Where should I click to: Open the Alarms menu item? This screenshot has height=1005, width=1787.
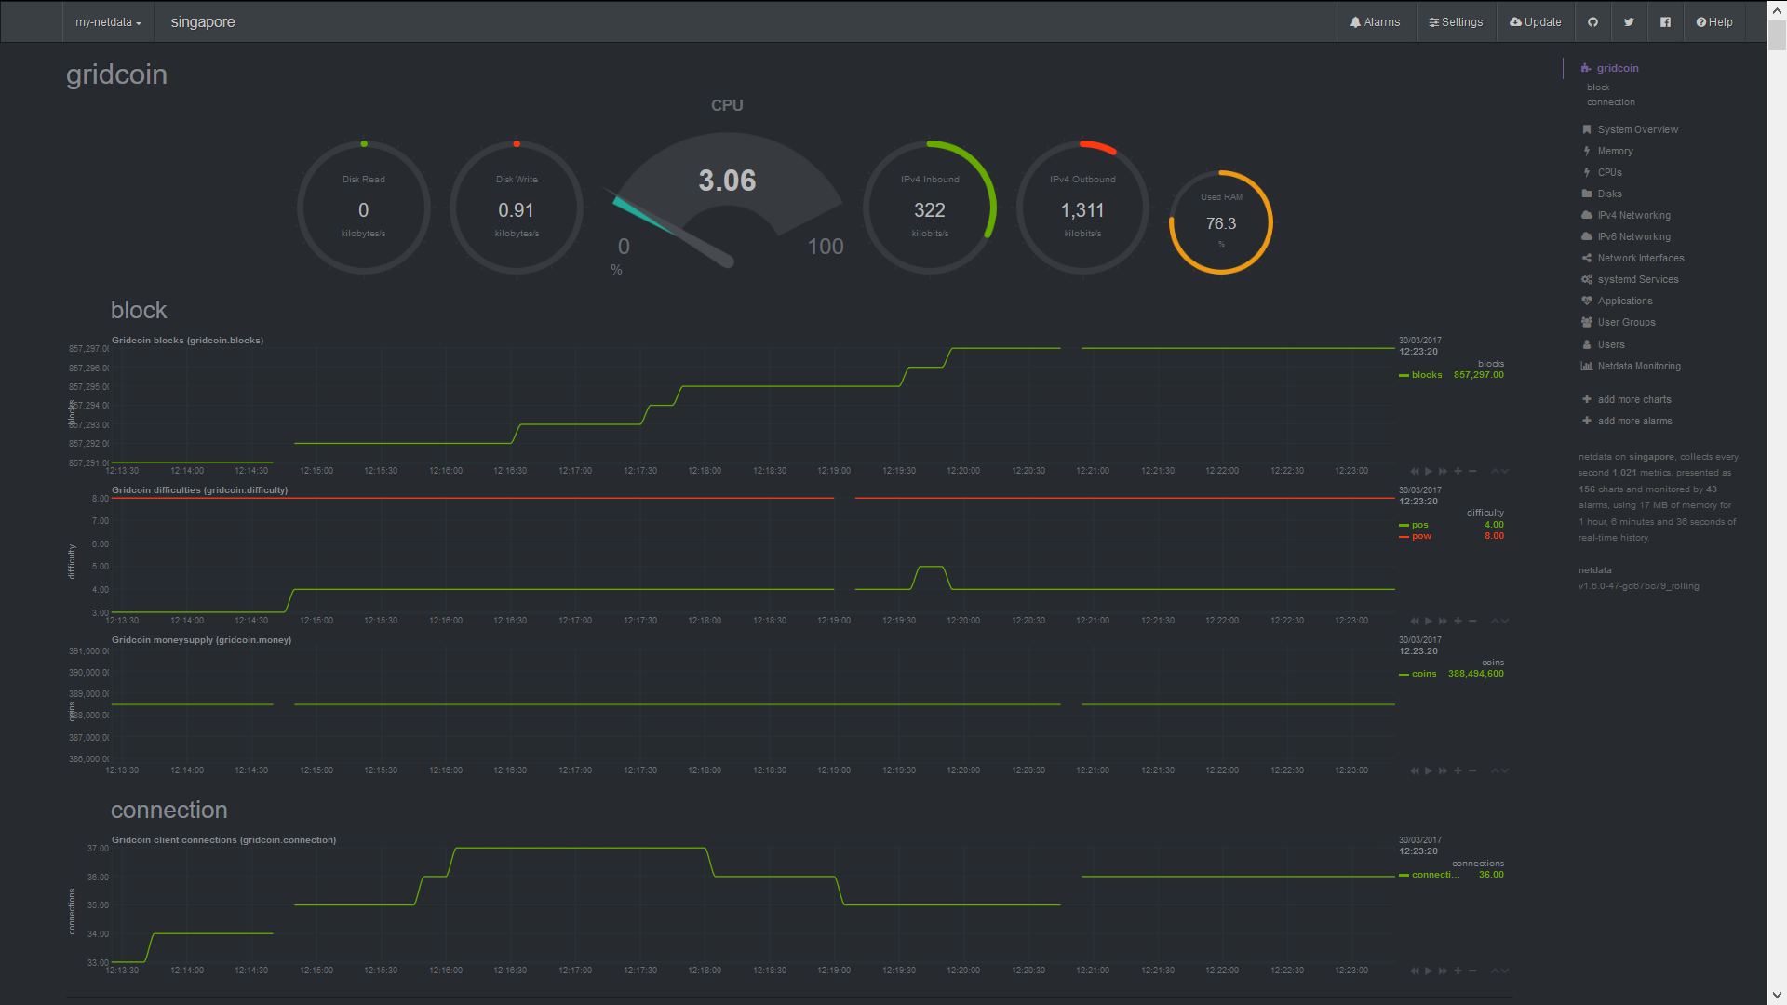pyautogui.click(x=1375, y=22)
